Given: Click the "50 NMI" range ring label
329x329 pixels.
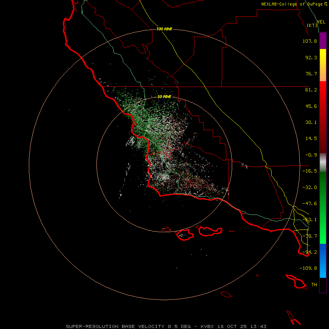Looking at the screenshot, I should pos(164,97).
